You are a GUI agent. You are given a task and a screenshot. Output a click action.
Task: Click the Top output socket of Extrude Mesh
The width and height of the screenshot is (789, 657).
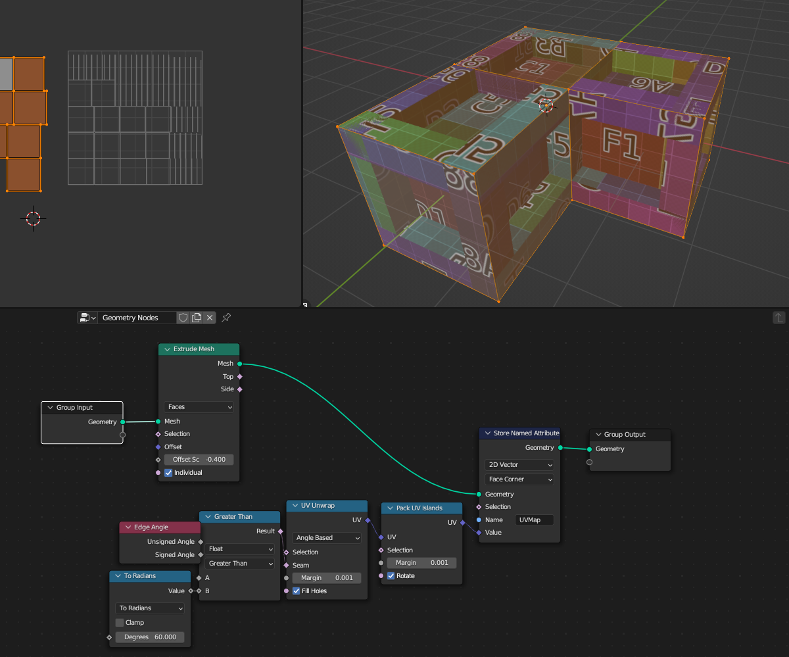point(239,377)
